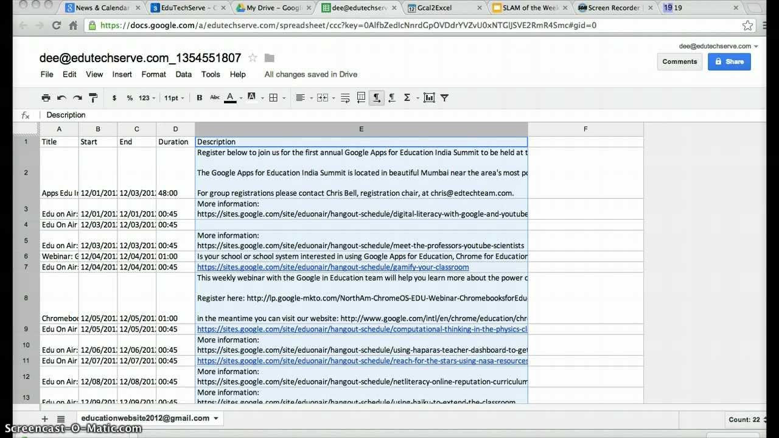779x438 pixels.
Task: Open the gamify-your-classroom link
Action: pyautogui.click(x=333, y=267)
